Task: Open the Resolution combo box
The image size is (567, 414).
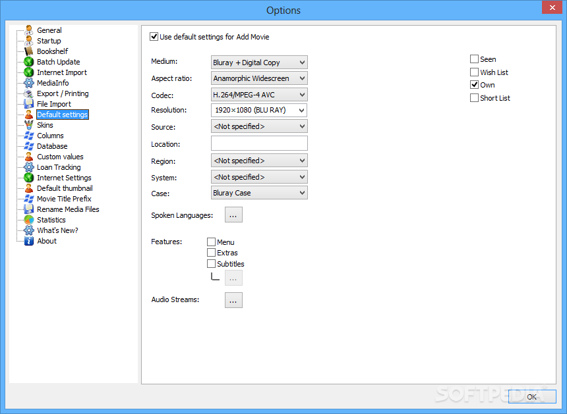Action: [x=259, y=110]
